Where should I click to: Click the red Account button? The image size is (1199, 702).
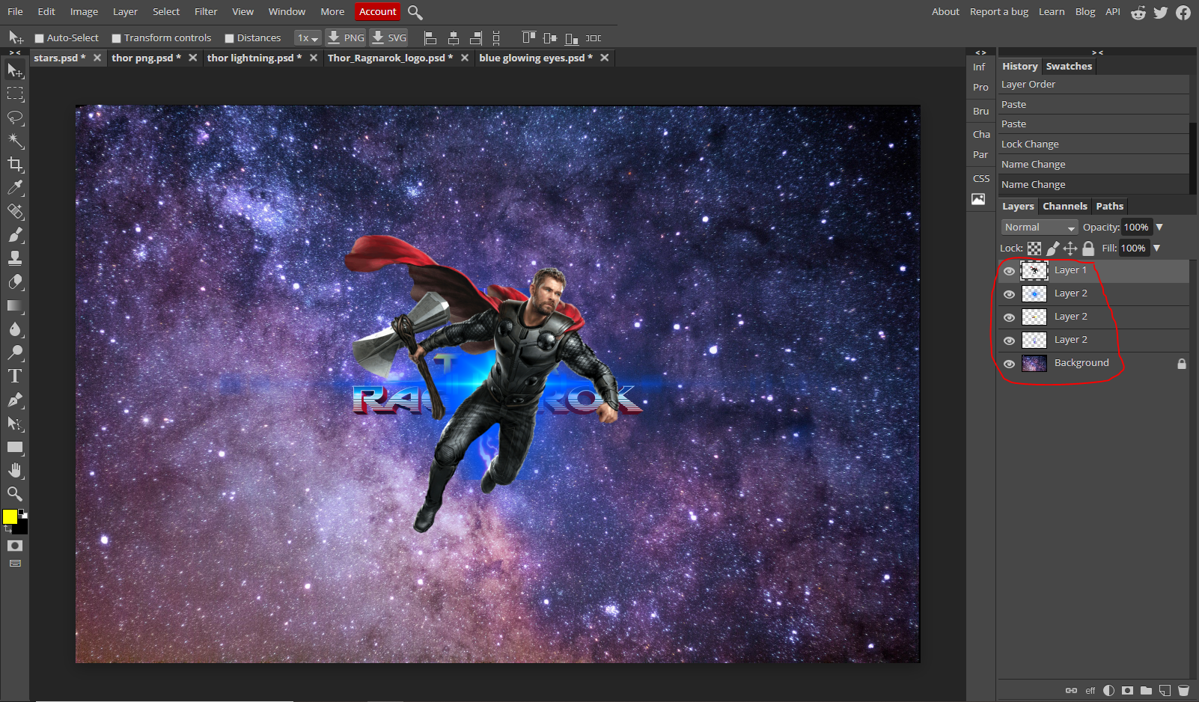[378, 12]
